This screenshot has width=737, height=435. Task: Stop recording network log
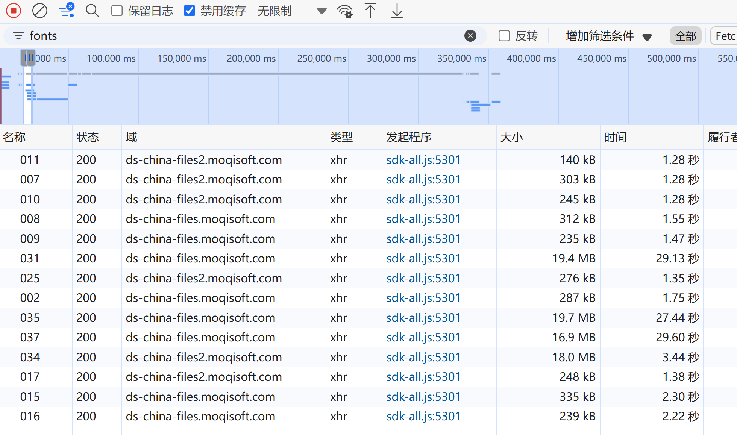click(14, 11)
